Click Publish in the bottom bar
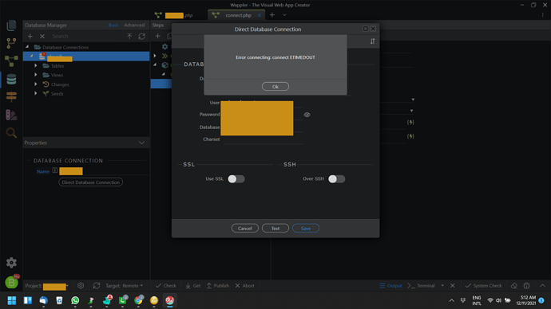 pos(217,286)
